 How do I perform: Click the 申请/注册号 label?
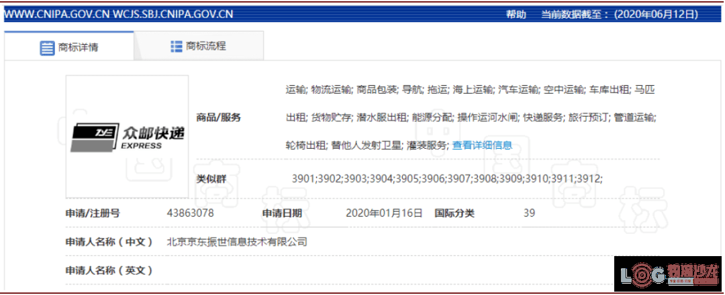(93, 213)
